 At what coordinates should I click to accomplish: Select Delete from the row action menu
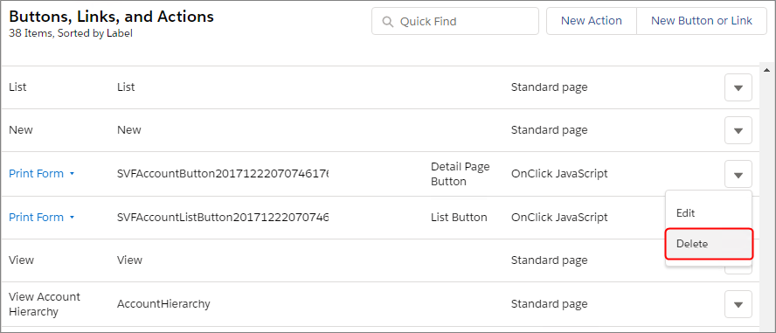pyautogui.click(x=709, y=244)
